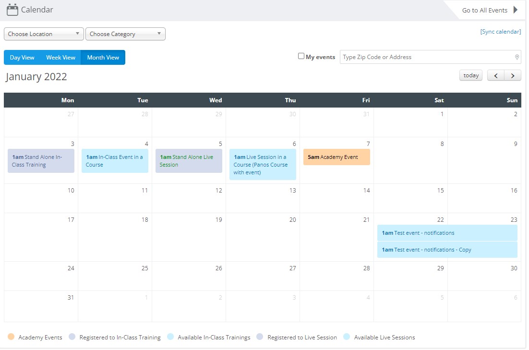Select day number 10
This screenshot has height=350, width=529.
(71, 190)
